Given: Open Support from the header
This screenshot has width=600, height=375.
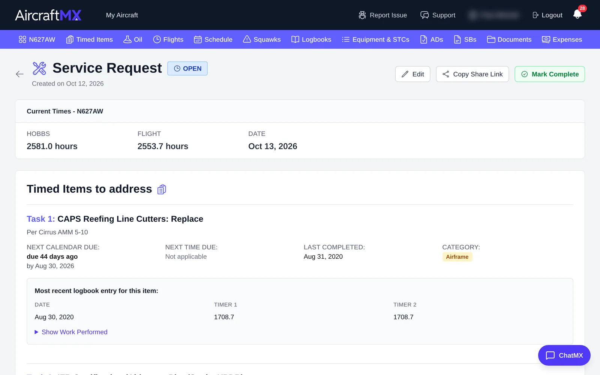Looking at the screenshot, I should tap(438, 15).
